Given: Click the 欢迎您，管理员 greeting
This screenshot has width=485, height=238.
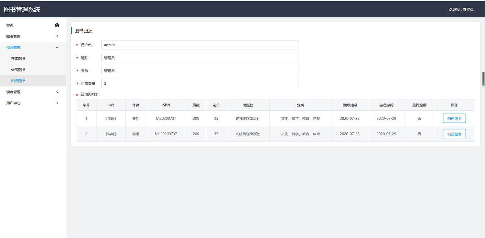Looking at the screenshot, I should pos(461,9).
